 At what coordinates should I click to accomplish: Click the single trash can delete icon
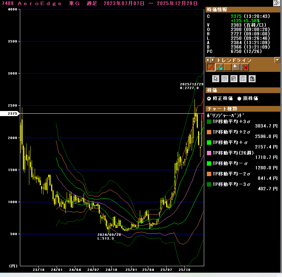243,79
